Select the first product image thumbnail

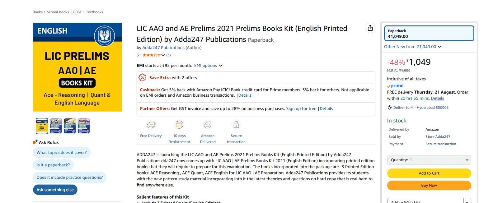pyautogui.click(x=42, y=126)
